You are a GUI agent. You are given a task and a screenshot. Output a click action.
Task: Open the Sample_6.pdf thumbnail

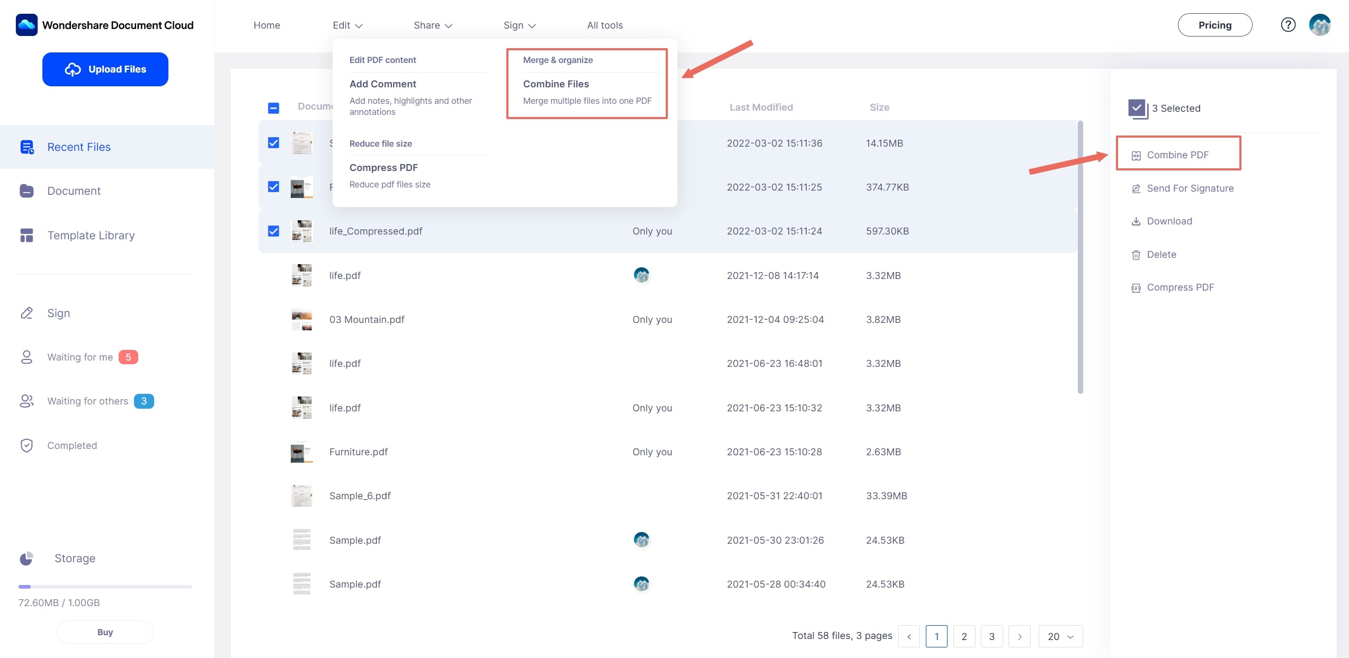[302, 496]
